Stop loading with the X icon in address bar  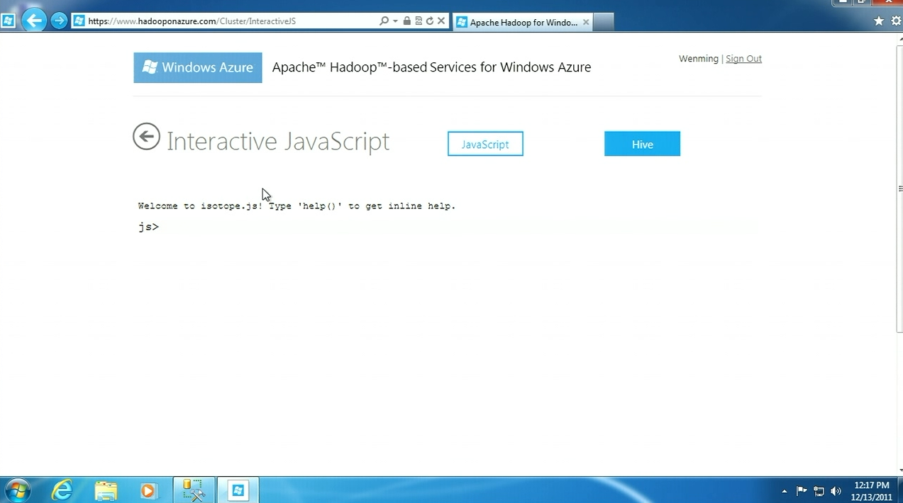pyautogui.click(x=441, y=21)
